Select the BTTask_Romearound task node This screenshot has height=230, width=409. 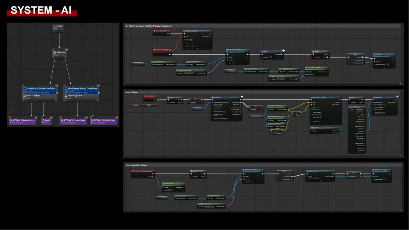(x=22, y=121)
